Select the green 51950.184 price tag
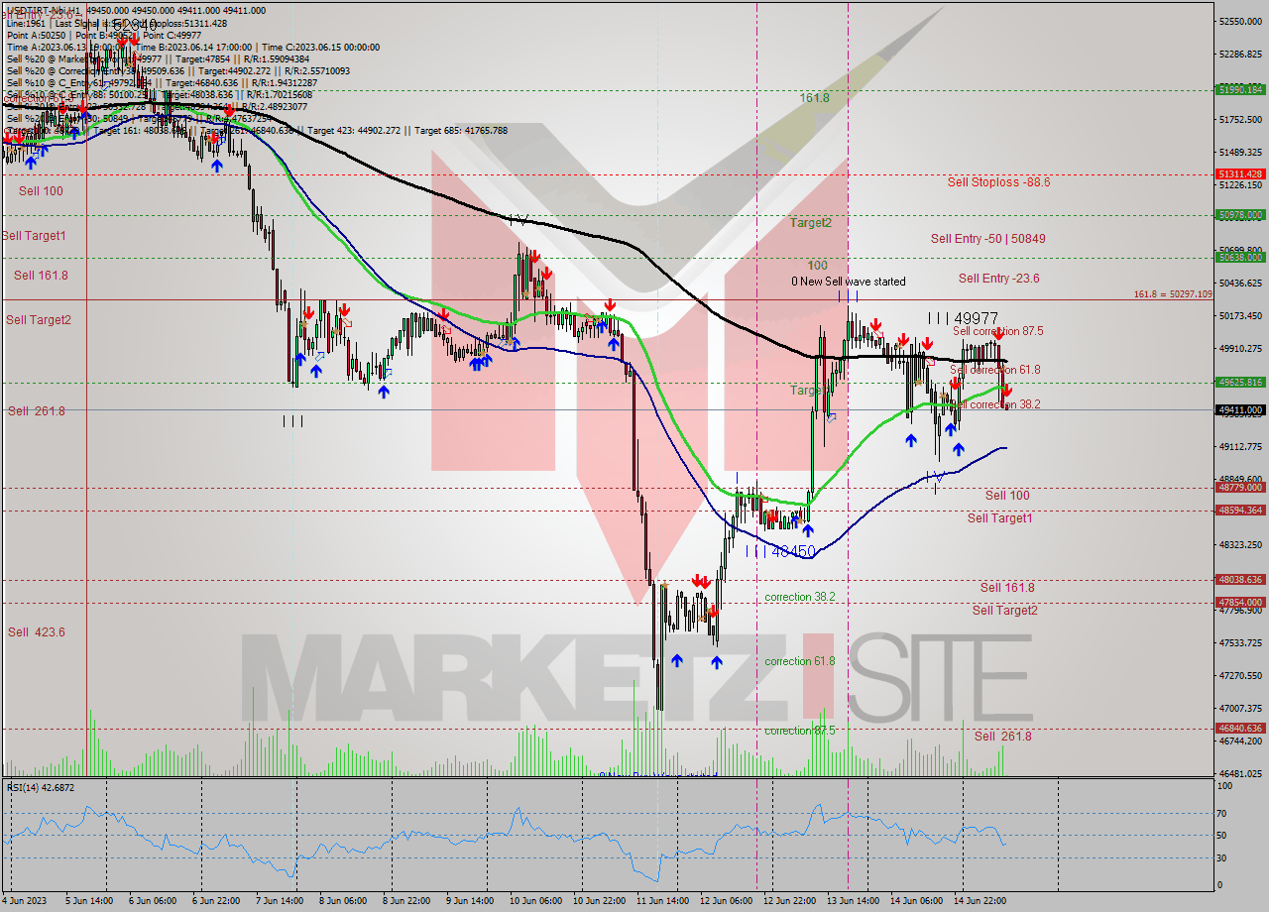The image size is (1269, 912). coord(1240,89)
